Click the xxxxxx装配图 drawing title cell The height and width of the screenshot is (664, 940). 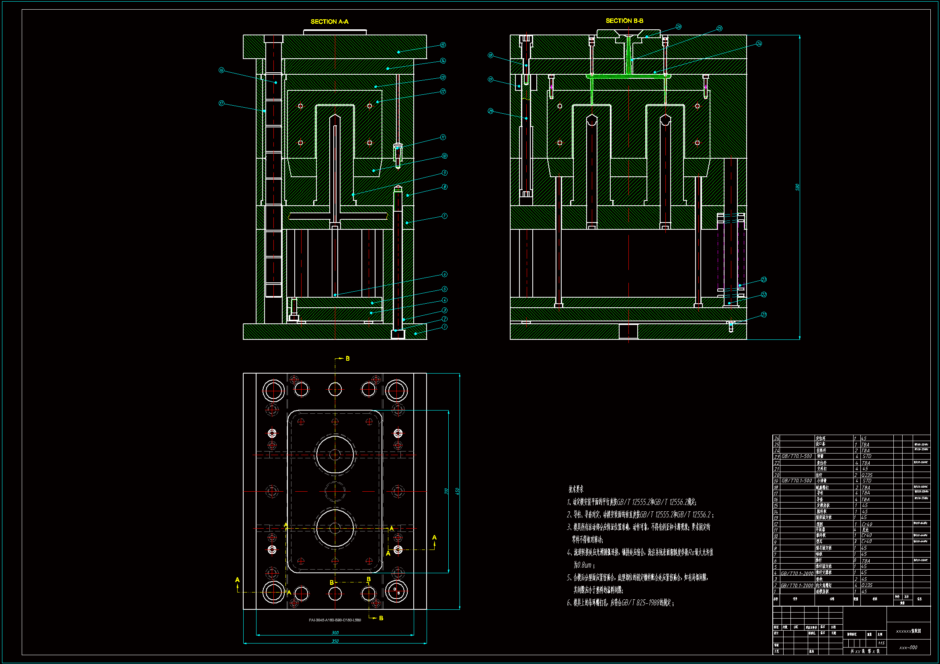(908, 631)
